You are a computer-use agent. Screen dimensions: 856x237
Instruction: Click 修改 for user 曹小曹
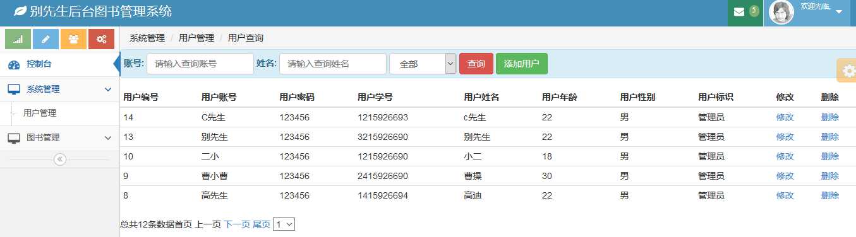785,176
